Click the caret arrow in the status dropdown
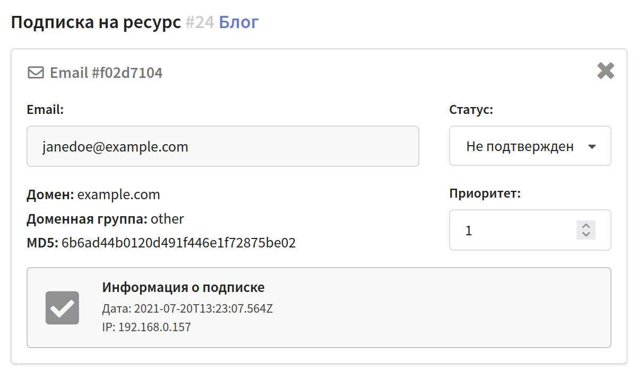The width and height of the screenshot is (637, 372). pos(592,147)
